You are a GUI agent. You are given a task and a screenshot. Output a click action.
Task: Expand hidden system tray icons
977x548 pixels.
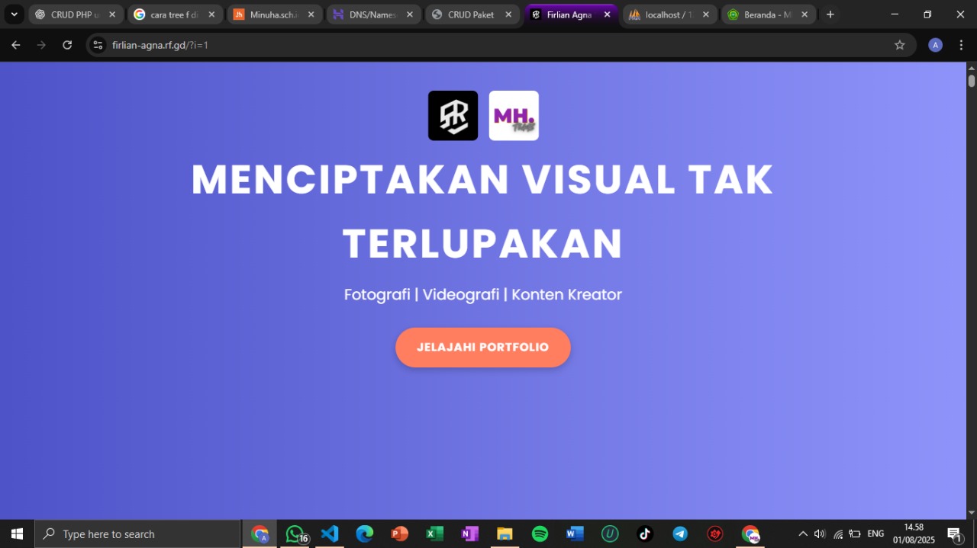click(802, 534)
